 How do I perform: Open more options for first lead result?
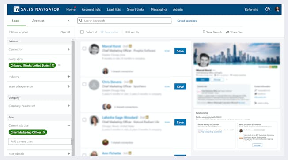[167, 51]
